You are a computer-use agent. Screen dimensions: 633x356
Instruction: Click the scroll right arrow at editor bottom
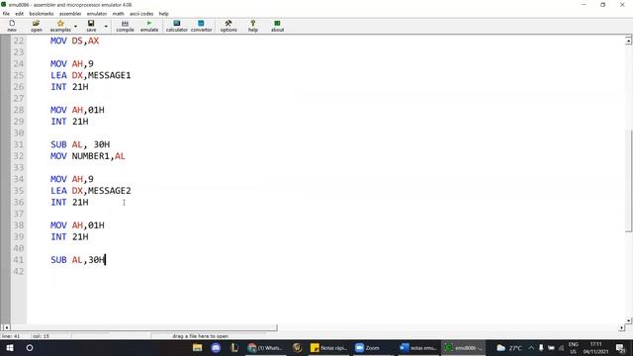(x=622, y=327)
